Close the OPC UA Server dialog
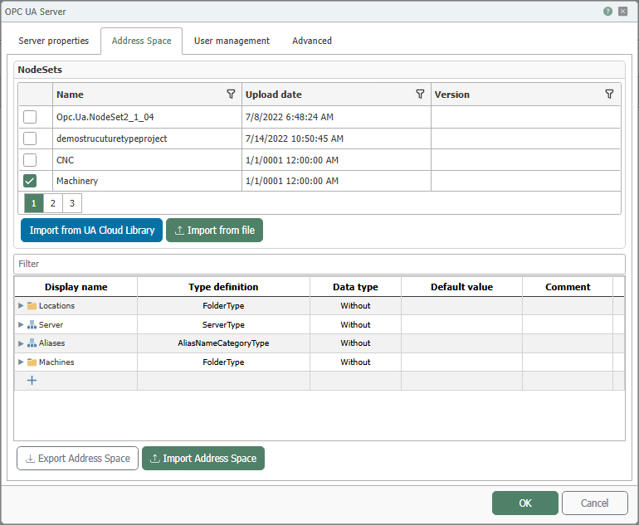 [x=622, y=12]
